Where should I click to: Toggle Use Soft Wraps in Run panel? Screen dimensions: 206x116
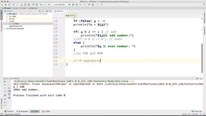click(x=9, y=88)
